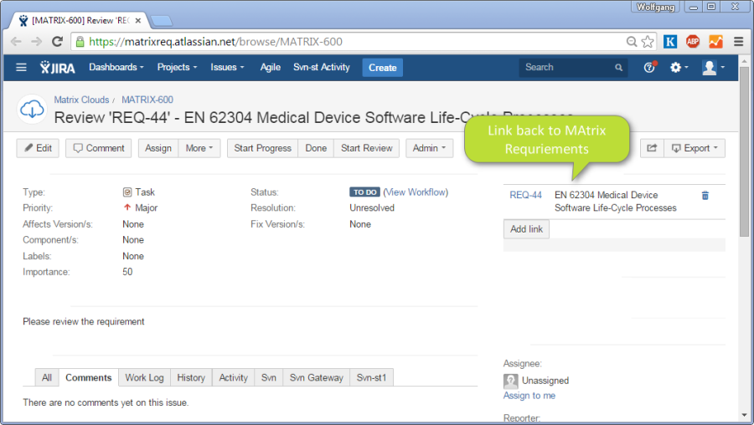Expand the Dashboards dropdown menu

pyautogui.click(x=116, y=68)
